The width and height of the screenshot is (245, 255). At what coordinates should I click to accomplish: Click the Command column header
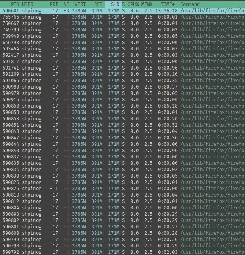coord(190,4)
